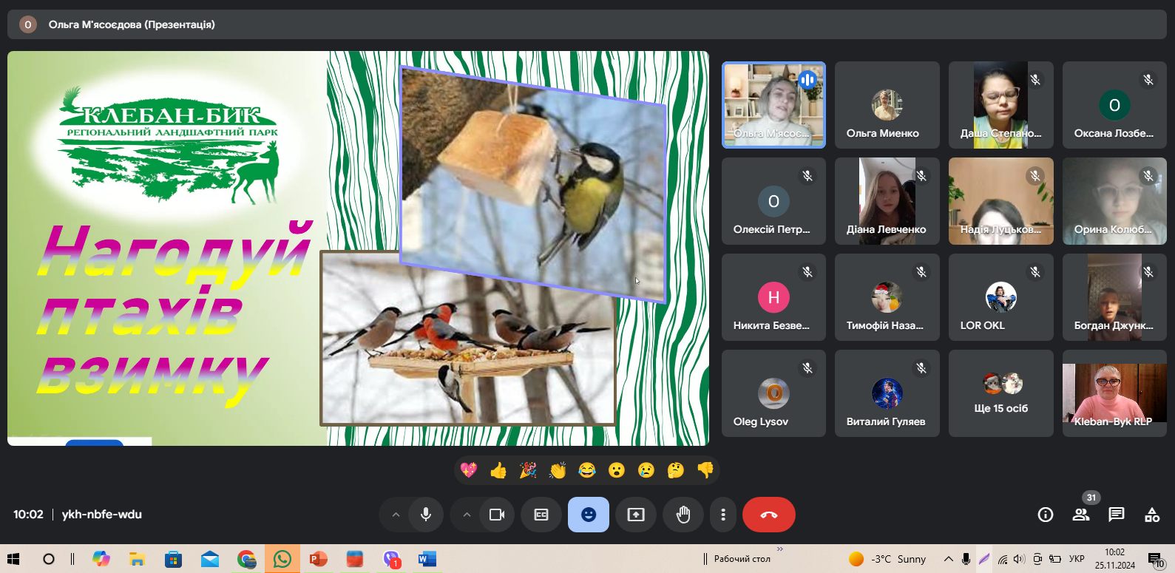Expand video settings arrow beside camera
The height and width of the screenshot is (573, 1175).
[x=467, y=515]
